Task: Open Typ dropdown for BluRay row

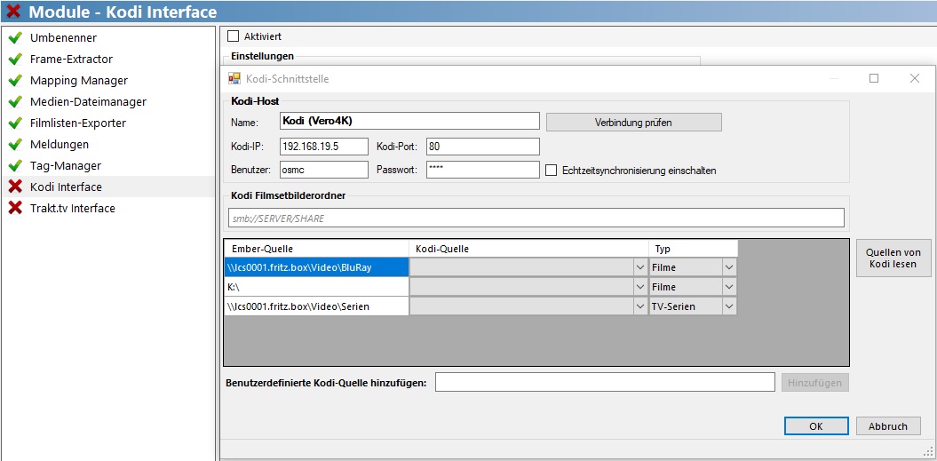Action: [x=729, y=267]
